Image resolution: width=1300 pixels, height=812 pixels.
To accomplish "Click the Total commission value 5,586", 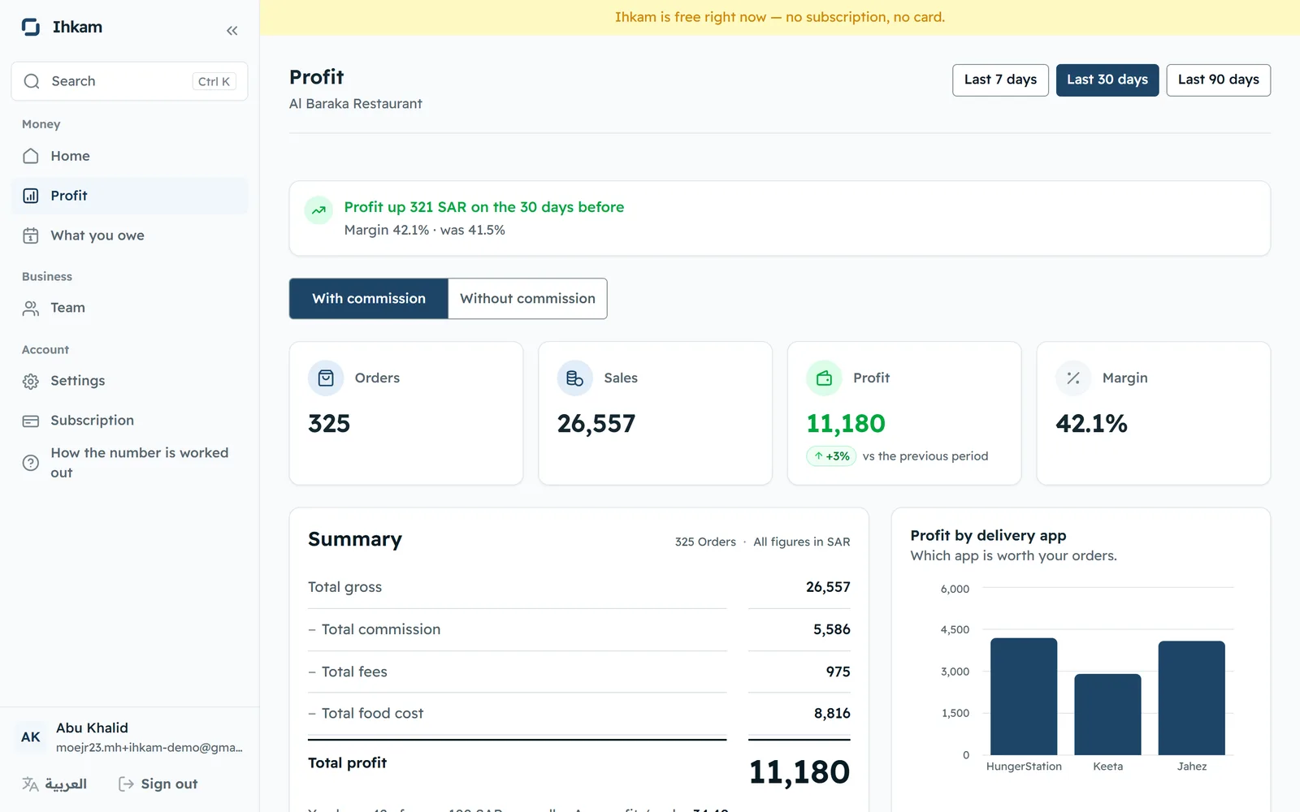I will tap(831, 629).
